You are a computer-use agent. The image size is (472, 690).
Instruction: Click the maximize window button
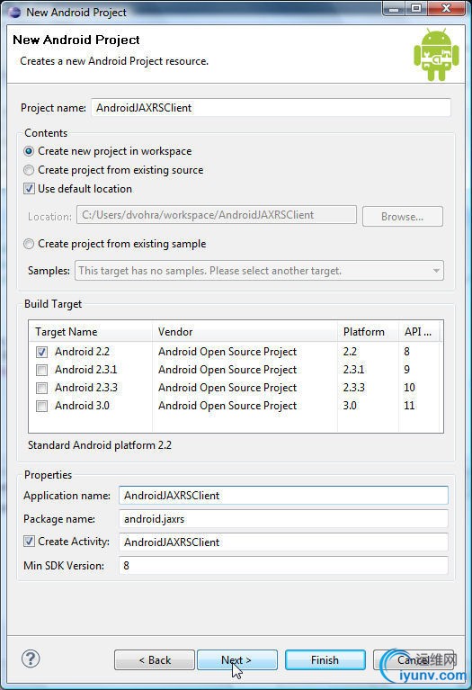click(x=416, y=8)
